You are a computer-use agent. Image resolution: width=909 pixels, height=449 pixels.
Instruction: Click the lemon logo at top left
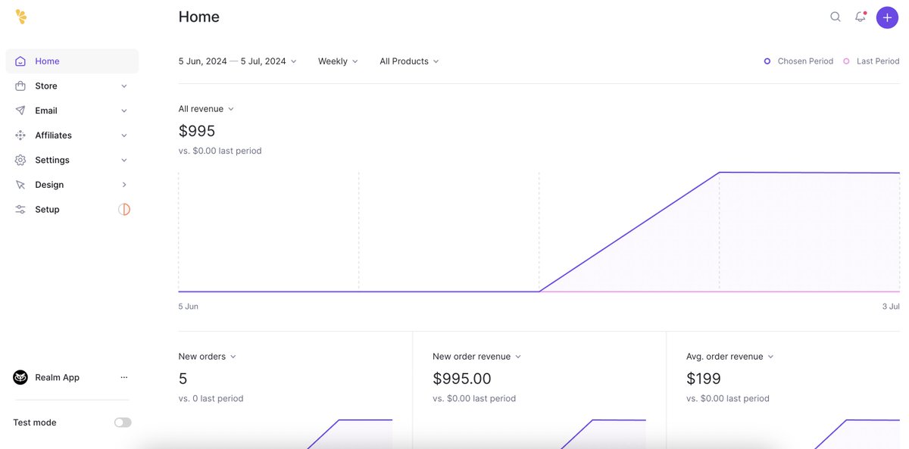click(x=21, y=16)
